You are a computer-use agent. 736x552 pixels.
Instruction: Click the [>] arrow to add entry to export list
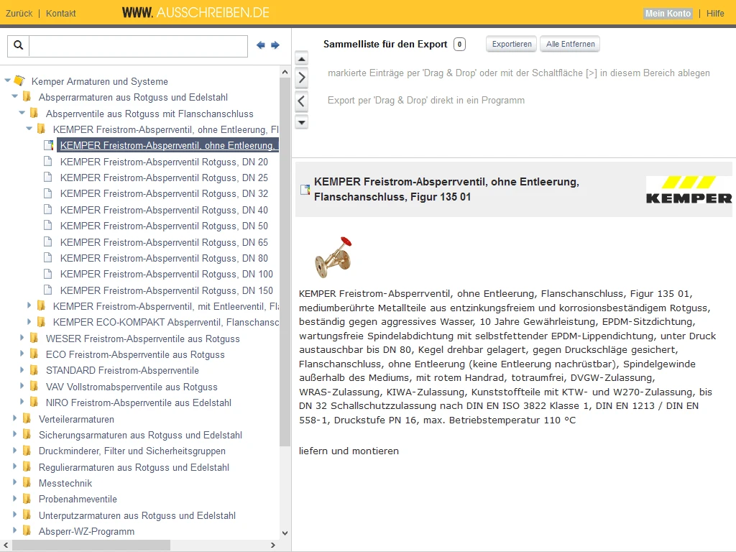click(x=301, y=78)
